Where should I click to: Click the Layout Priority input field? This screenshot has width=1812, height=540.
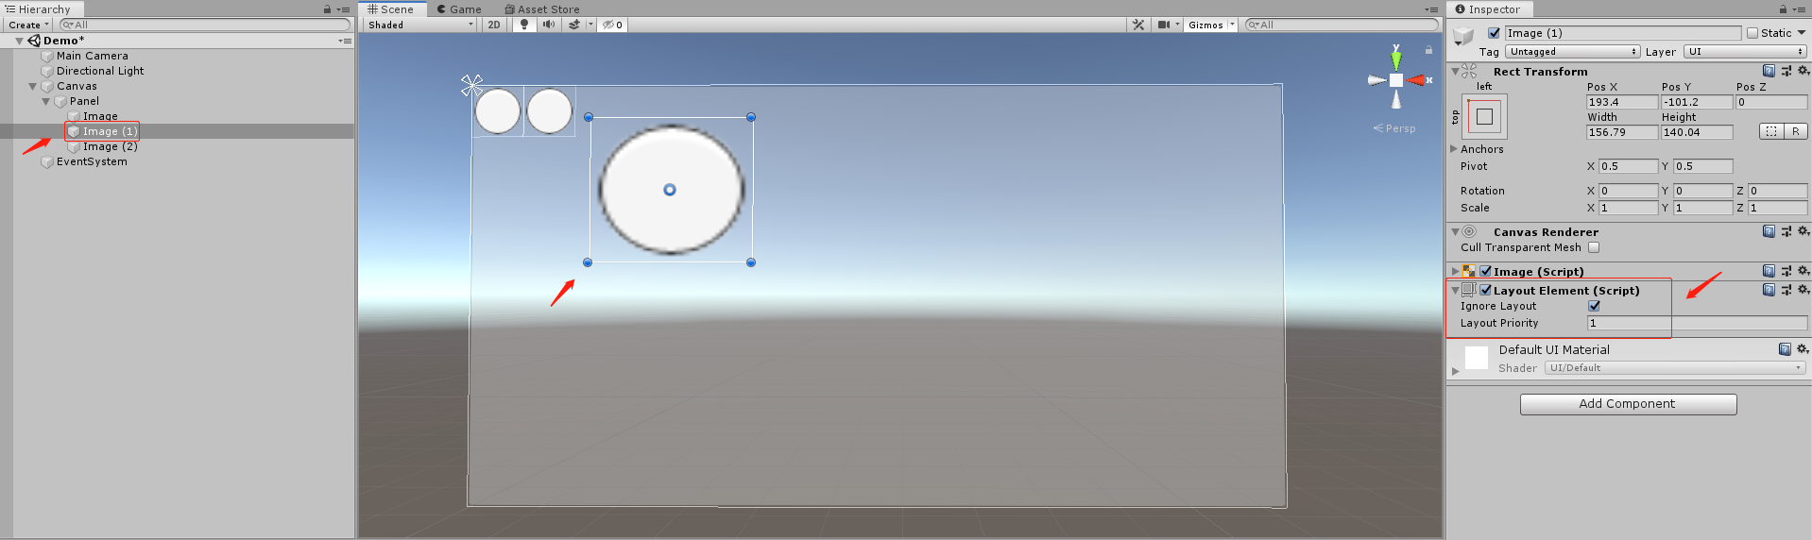pos(1697,323)
